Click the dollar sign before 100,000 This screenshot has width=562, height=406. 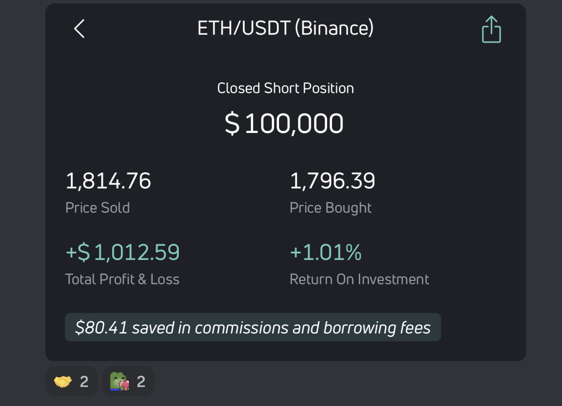[x=232, y=124]
